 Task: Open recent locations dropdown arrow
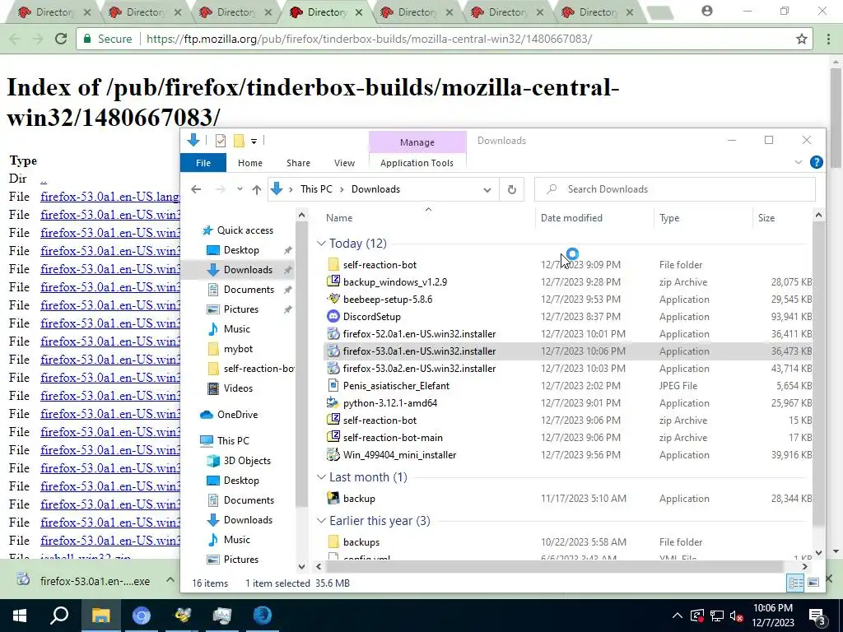click(x=240, y=189)
